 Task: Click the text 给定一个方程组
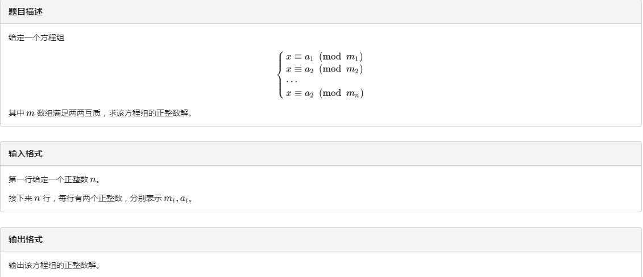tap(36, 38)
